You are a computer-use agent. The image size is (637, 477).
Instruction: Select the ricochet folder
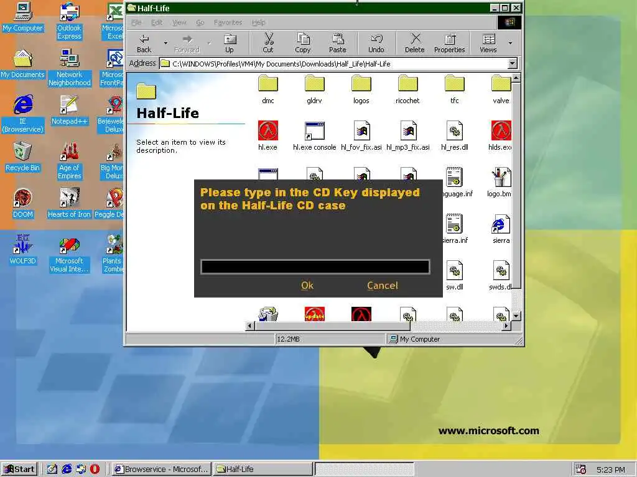tap(407, 89)
